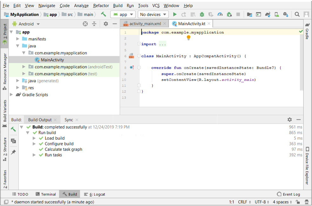Screen dimensions: 312x206
Task: Open the SDK Manager icon
Action: (286, 14)
